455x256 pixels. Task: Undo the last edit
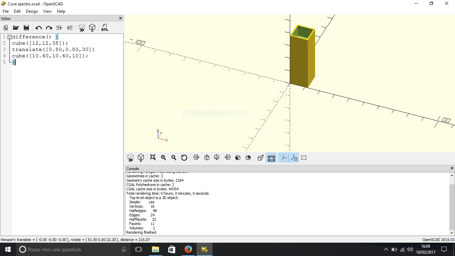click(39, 28)
